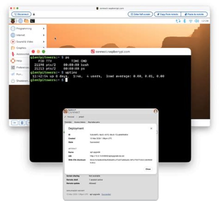Switch to the Access tokens tab
The height and width of the screenshot is (201, 219).
tap(80, 122)
